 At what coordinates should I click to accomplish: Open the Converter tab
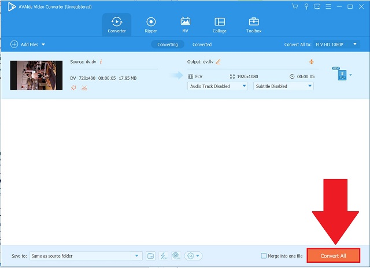point(117,25)
